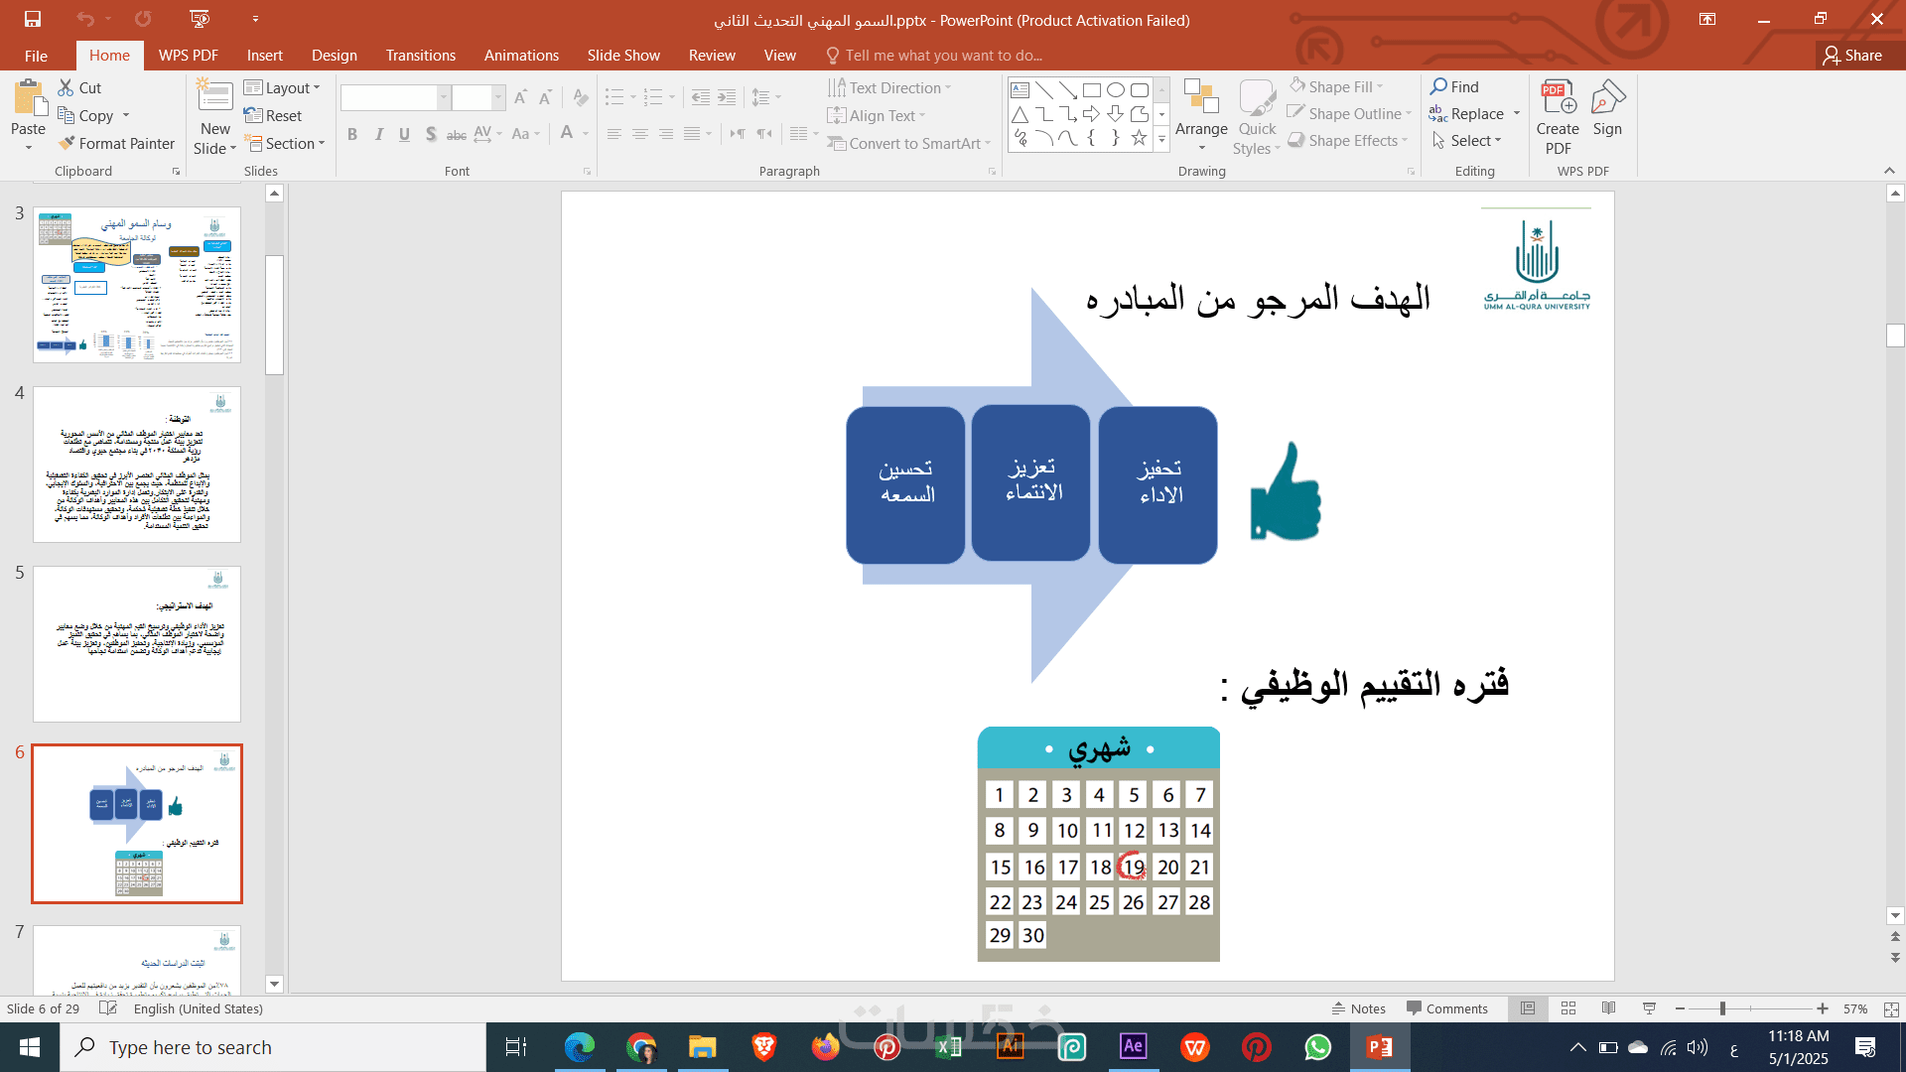Screen dimensions: 1906x1072
Task: Switch to the Slide Show tab
Action: tap(622, 56)
